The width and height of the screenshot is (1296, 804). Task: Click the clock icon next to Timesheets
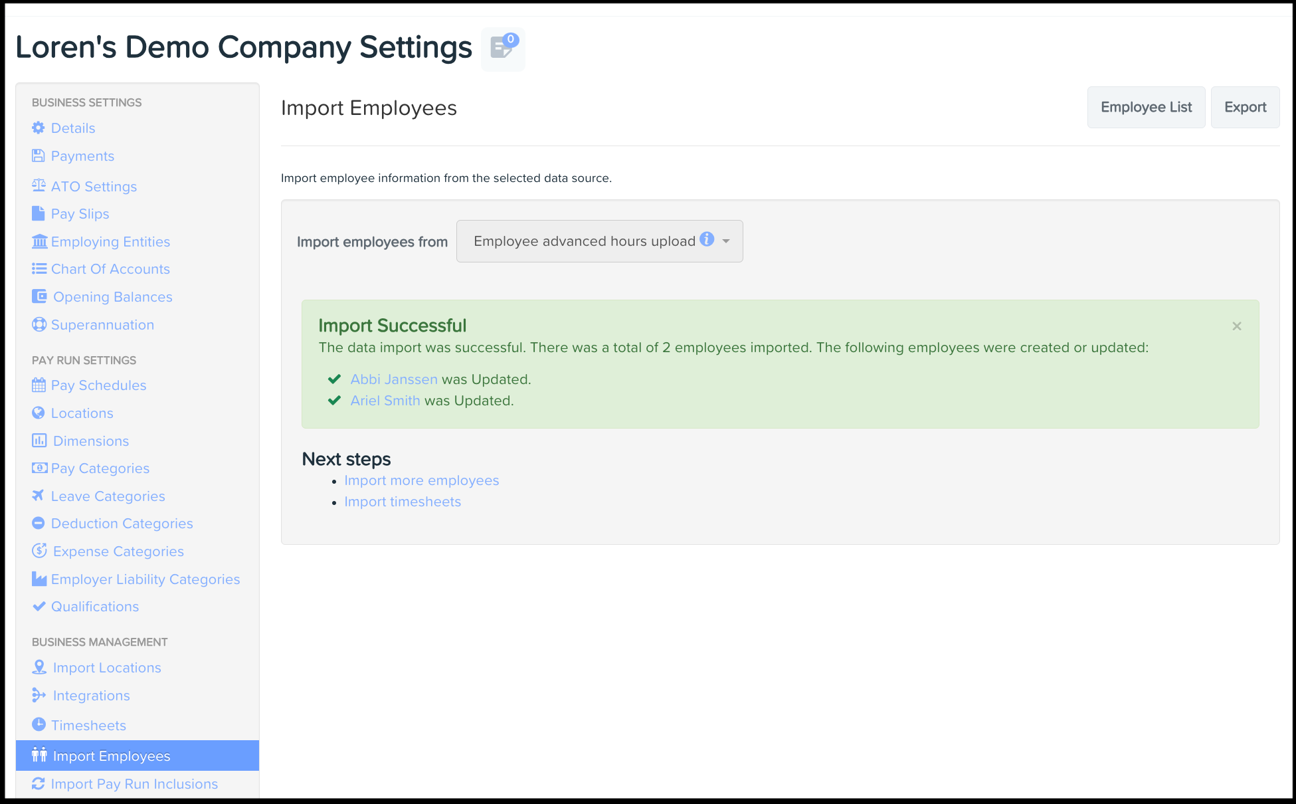(39, 724)
